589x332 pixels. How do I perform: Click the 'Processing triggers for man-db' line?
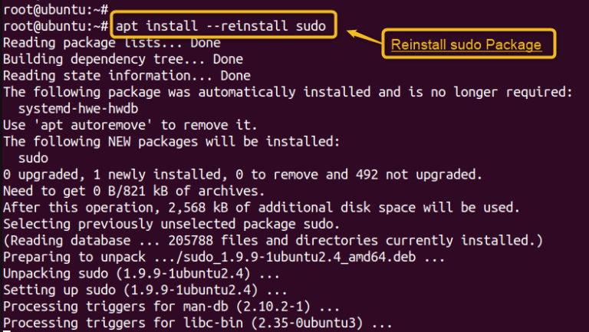(x=171, y=307)
